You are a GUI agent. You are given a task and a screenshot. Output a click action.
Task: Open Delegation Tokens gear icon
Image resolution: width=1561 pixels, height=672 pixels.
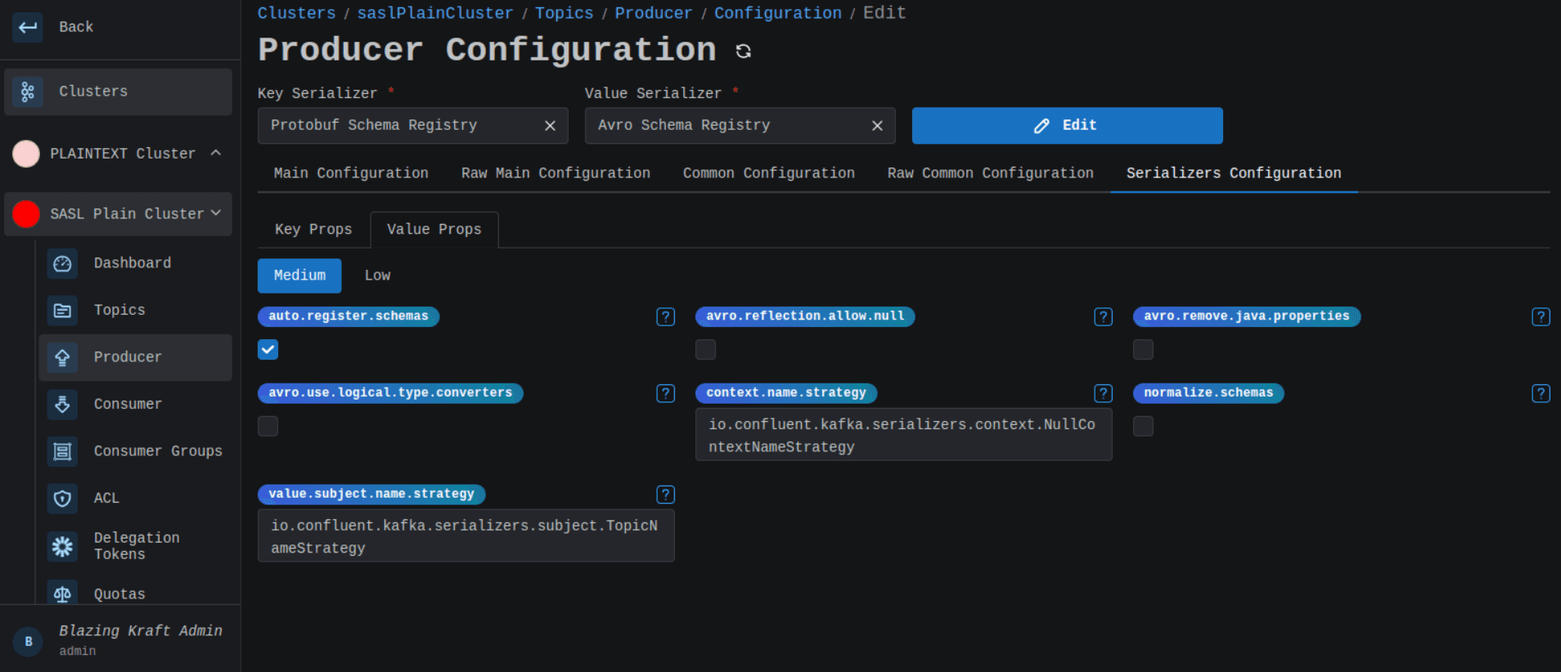(62, 546)
